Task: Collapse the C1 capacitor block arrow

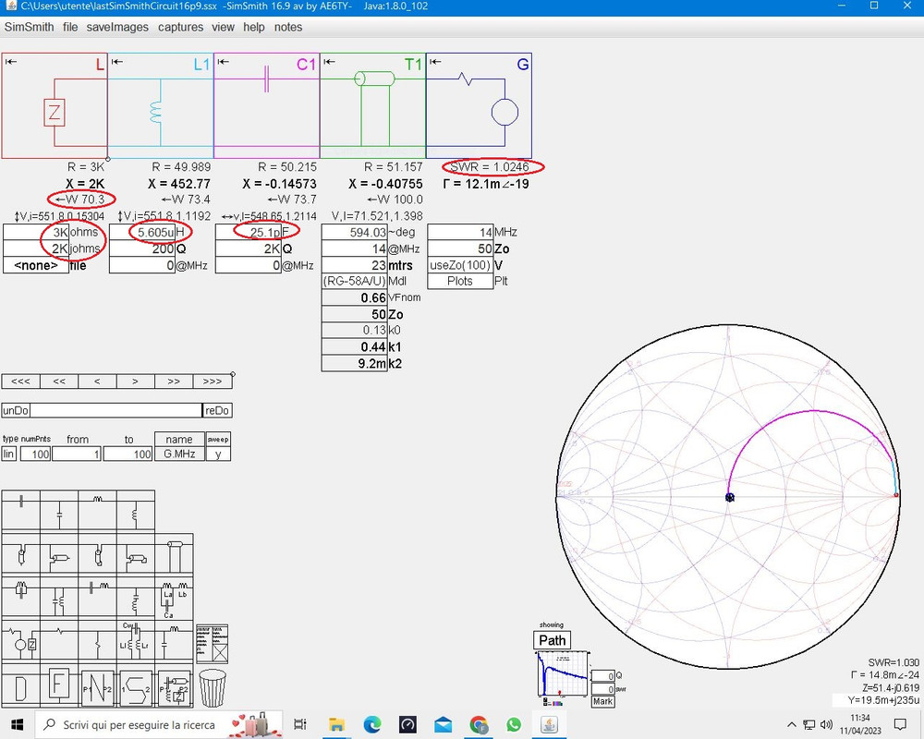Action: pyautogui.click(x=223, y=61)
